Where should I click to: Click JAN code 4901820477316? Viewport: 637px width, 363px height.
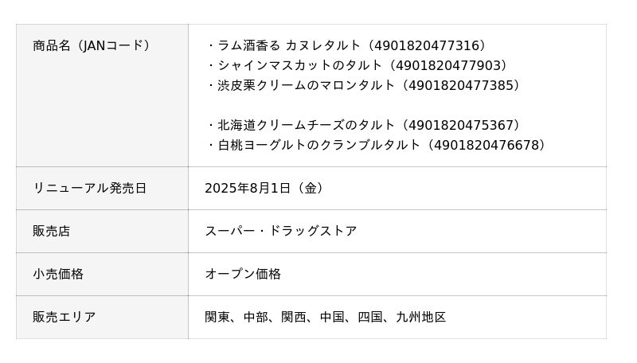point(429,45)
